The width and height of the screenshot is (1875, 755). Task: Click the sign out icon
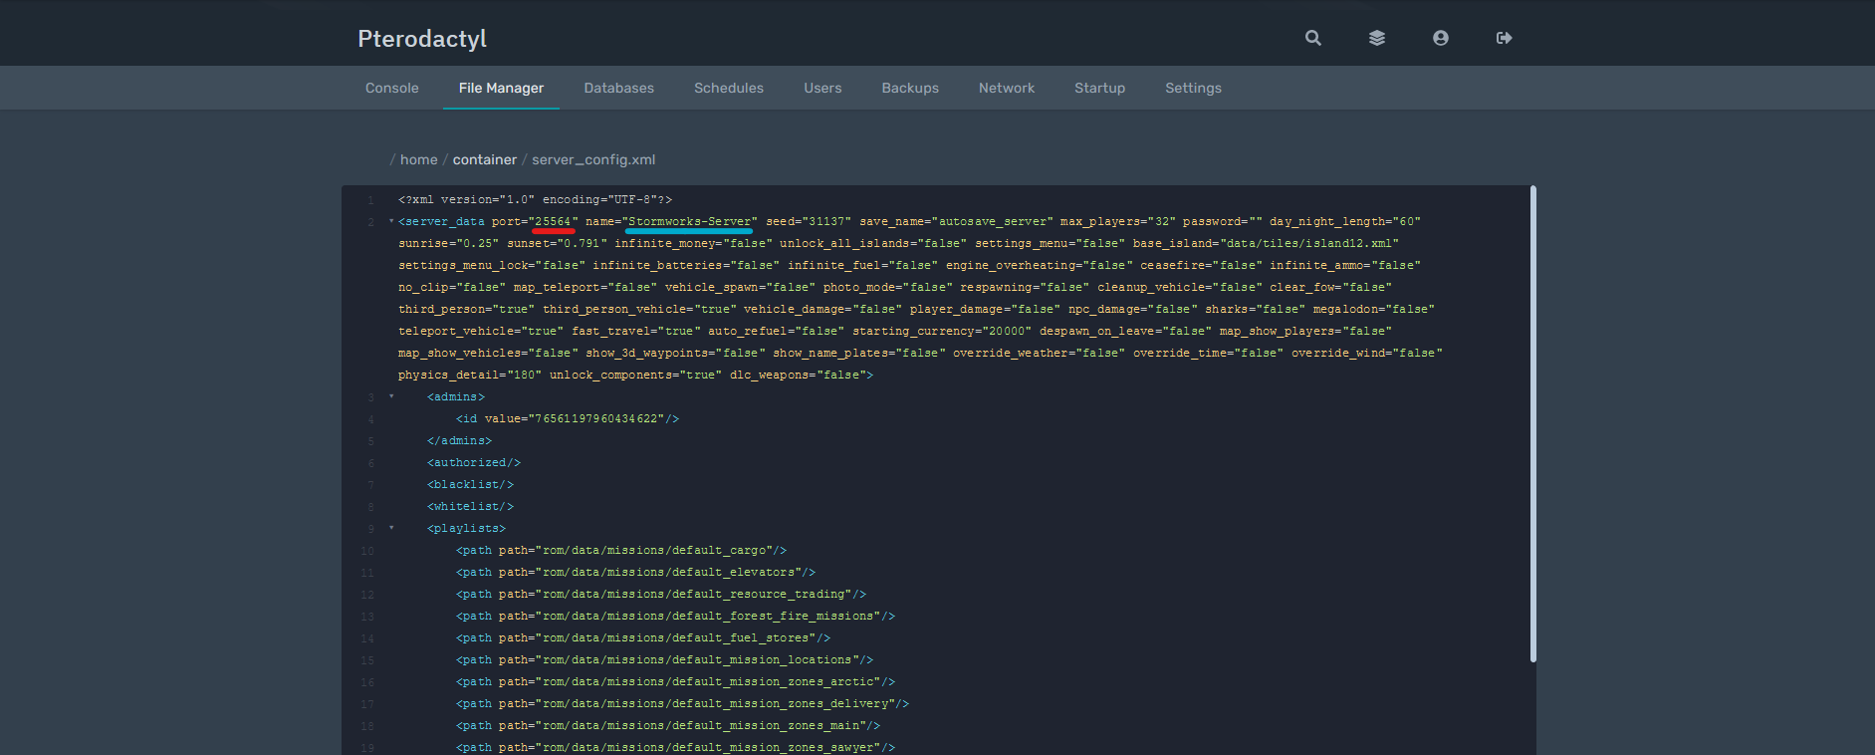tap(1505, 38)
